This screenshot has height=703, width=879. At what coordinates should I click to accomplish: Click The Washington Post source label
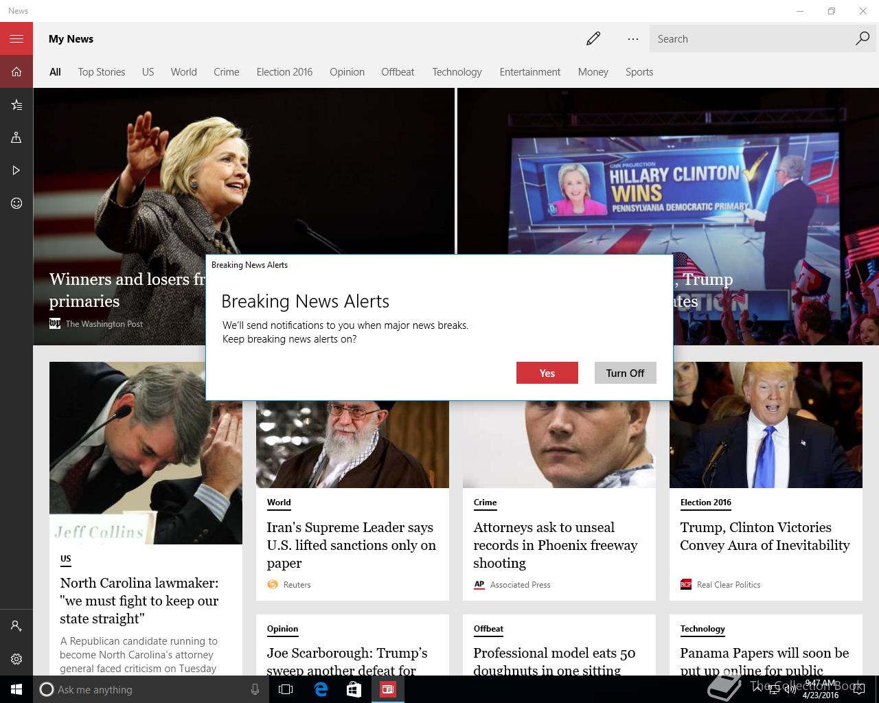(104, 324)
